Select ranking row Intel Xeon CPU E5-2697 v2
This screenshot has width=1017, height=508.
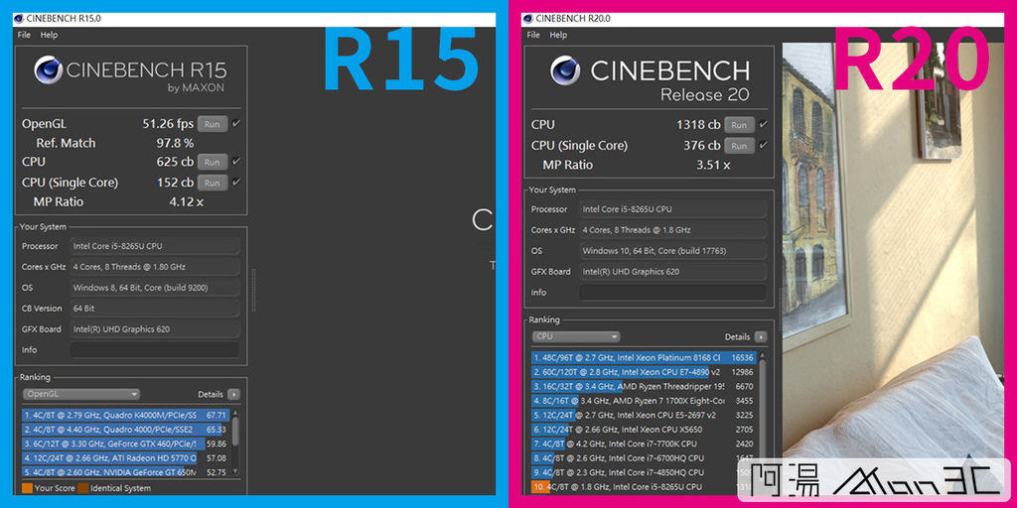coord(644,415)
